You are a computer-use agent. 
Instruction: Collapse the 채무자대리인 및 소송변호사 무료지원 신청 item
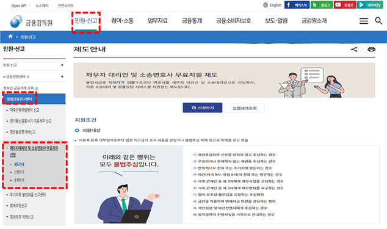coord(34,151)
